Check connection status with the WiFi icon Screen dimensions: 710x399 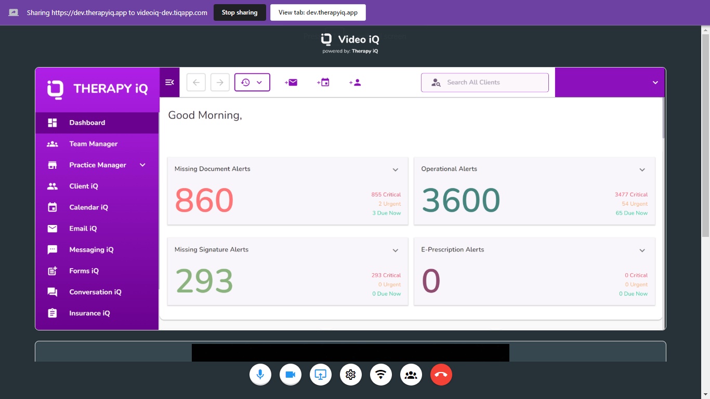pyautogui.click(x=381, y=374)
